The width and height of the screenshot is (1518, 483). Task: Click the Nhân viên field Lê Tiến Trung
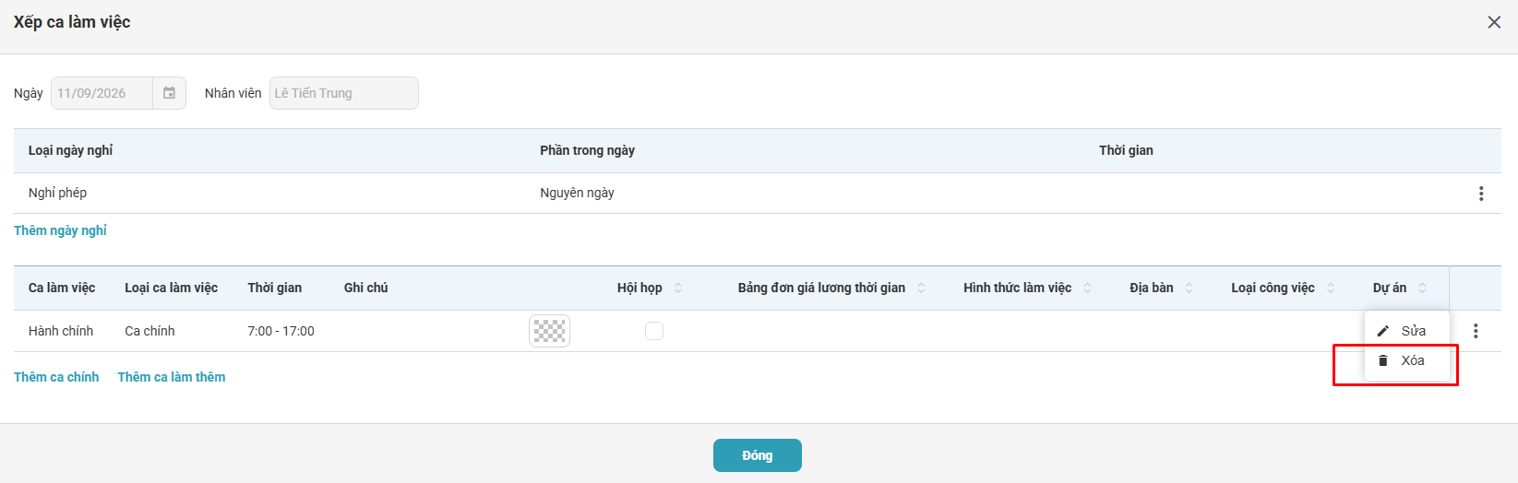(344, 93)
